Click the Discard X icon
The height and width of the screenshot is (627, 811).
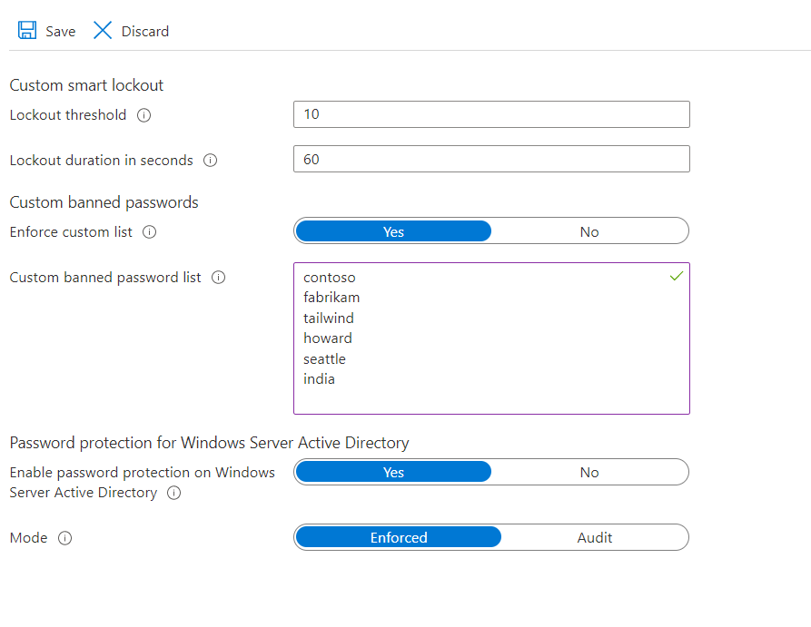point(103,29)
